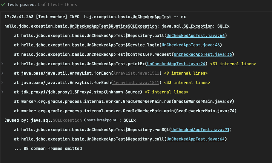
Task: Click the 'Tests passed: 1' status text
Action: (24, 4)
